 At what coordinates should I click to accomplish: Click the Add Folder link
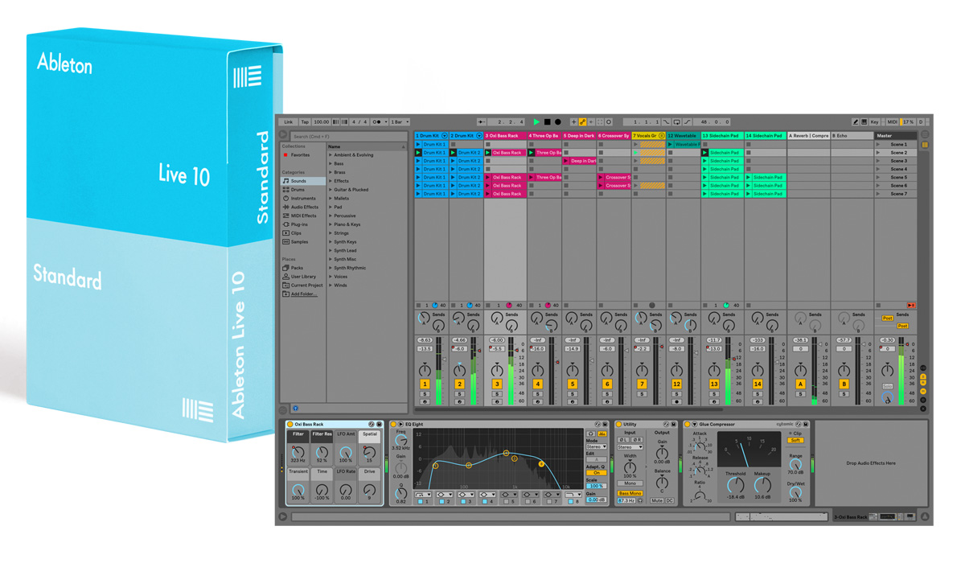[303, 294]
